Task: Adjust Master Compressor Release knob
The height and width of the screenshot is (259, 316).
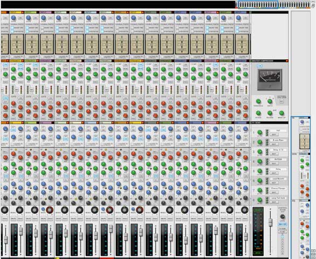Action: pos(270,113)
